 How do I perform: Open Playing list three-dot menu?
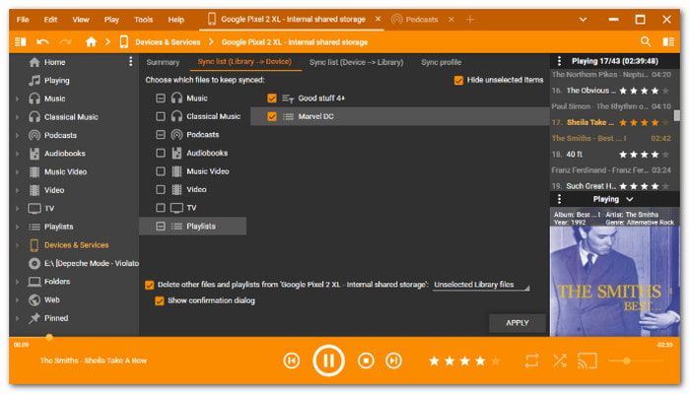point(559,61)
